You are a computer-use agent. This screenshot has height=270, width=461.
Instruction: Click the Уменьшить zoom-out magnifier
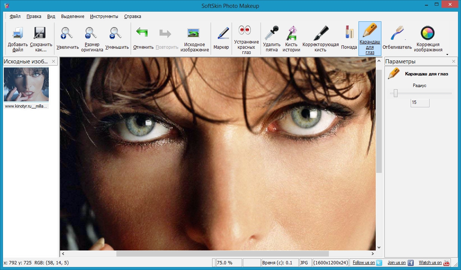tap(115, 33)
